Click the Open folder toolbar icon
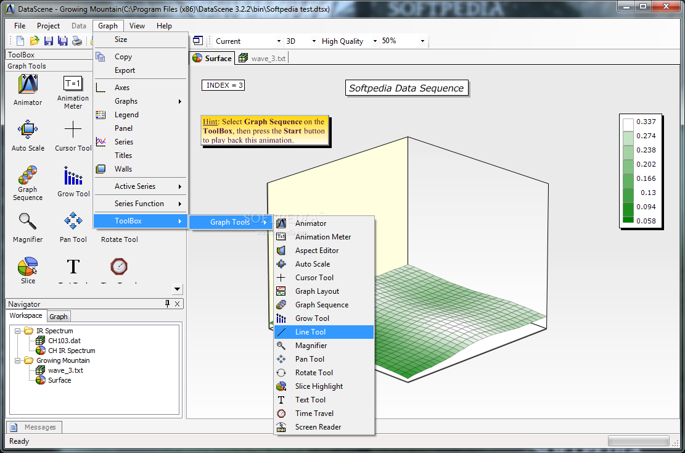Image resolution: width=685 pixels, height=453 pixels. point(35,41)
